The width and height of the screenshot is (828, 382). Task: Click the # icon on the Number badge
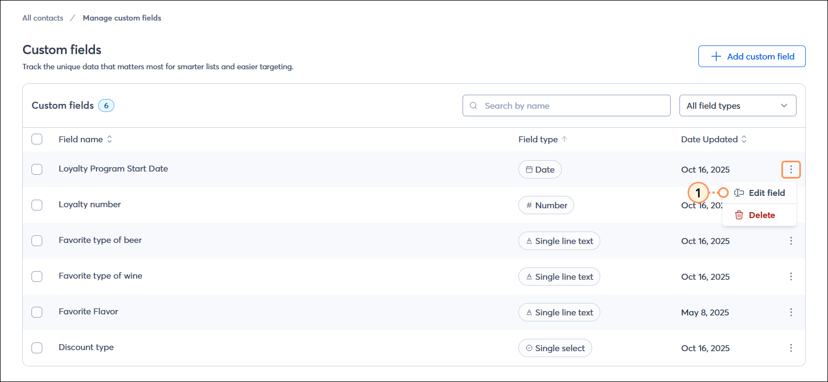pos(530,205)
